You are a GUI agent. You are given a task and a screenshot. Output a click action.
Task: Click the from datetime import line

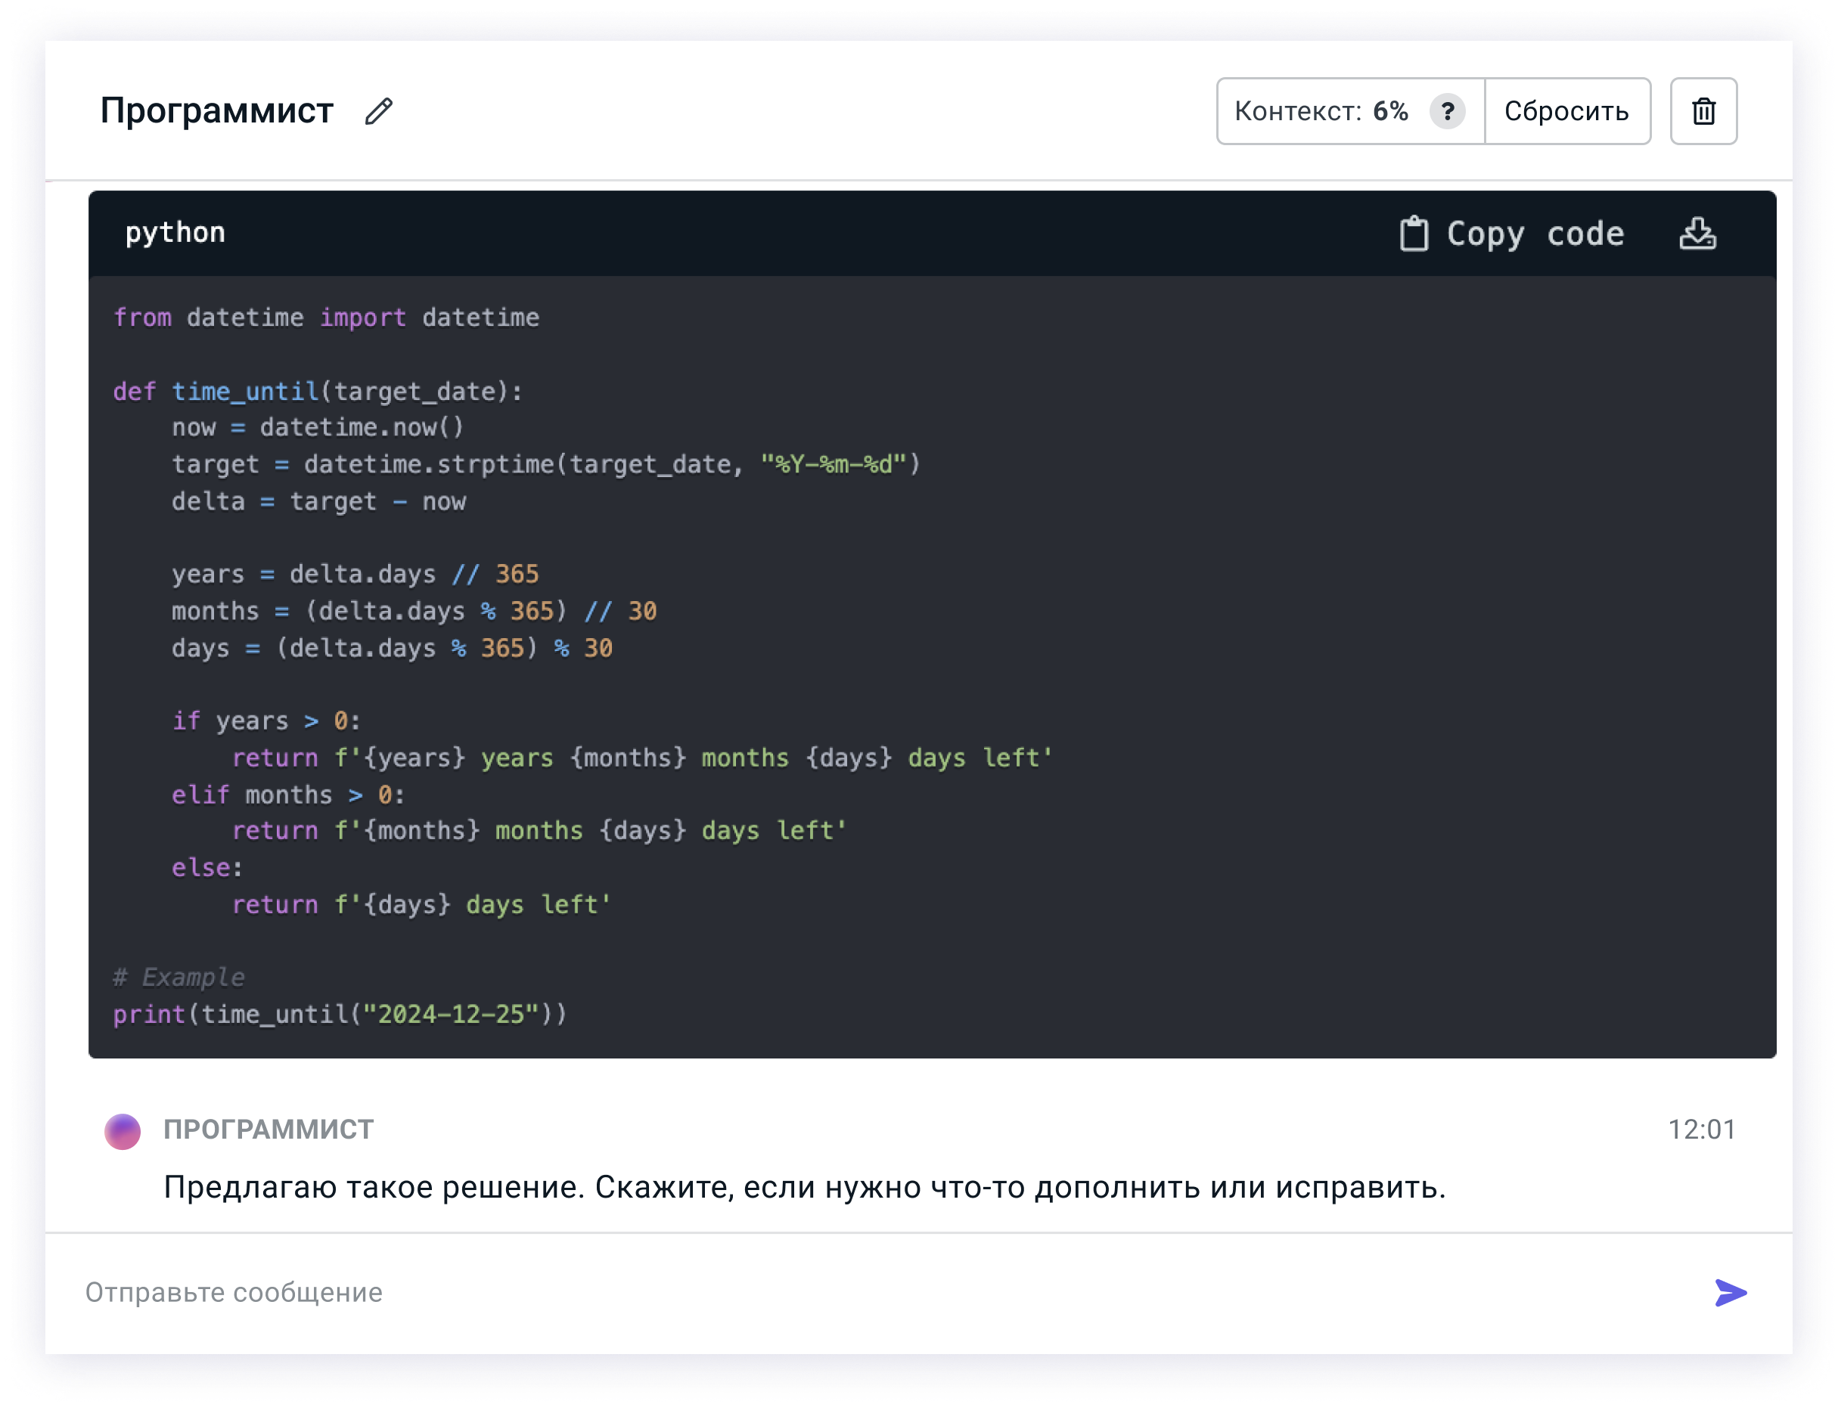326,318
